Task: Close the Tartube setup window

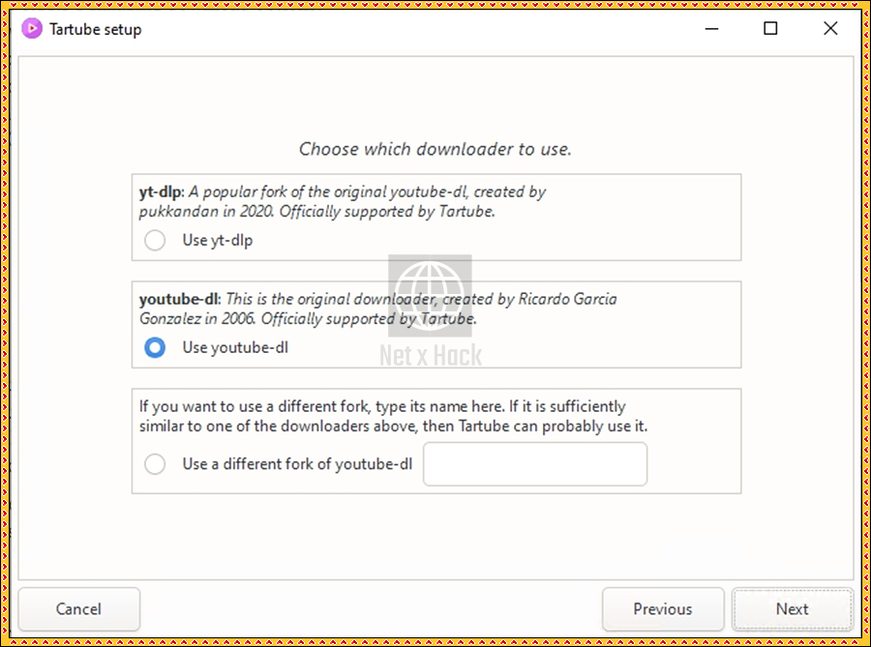Action: coord(830,28)
